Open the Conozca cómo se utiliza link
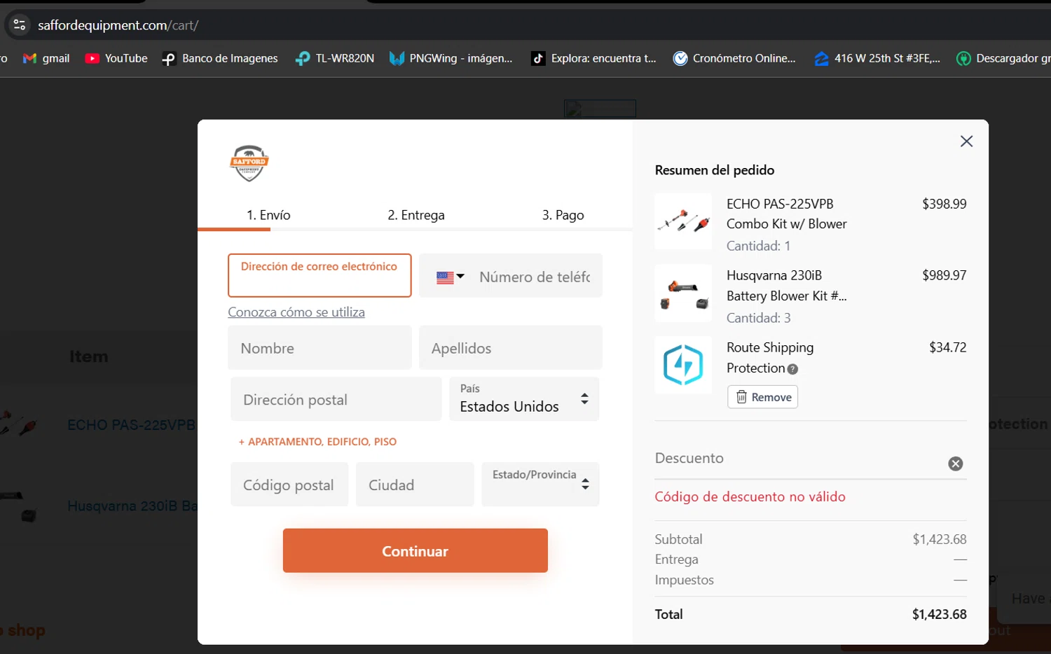Viewport: 1051px width, 654px height. coord(296,312)
